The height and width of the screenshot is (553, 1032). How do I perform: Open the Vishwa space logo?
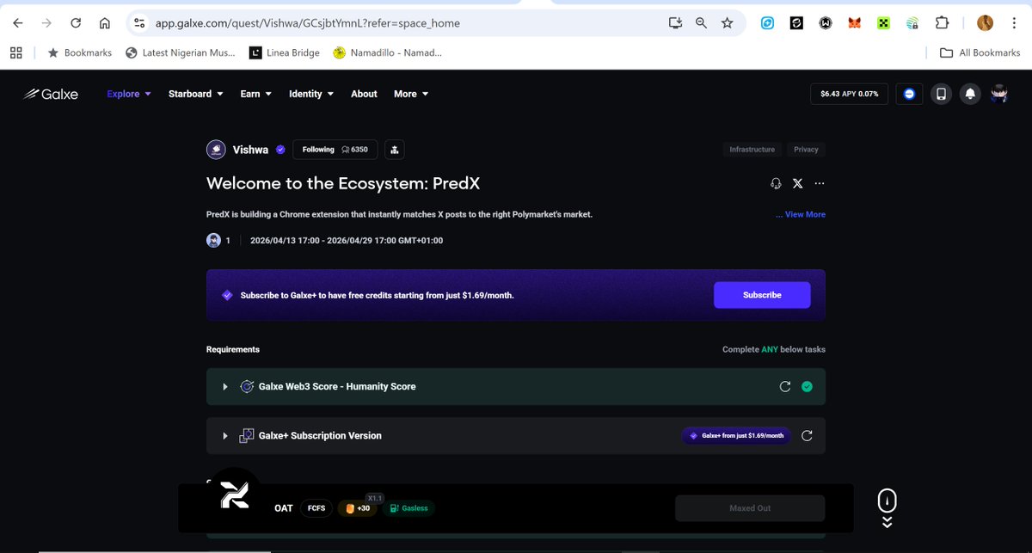coord(216,150)
